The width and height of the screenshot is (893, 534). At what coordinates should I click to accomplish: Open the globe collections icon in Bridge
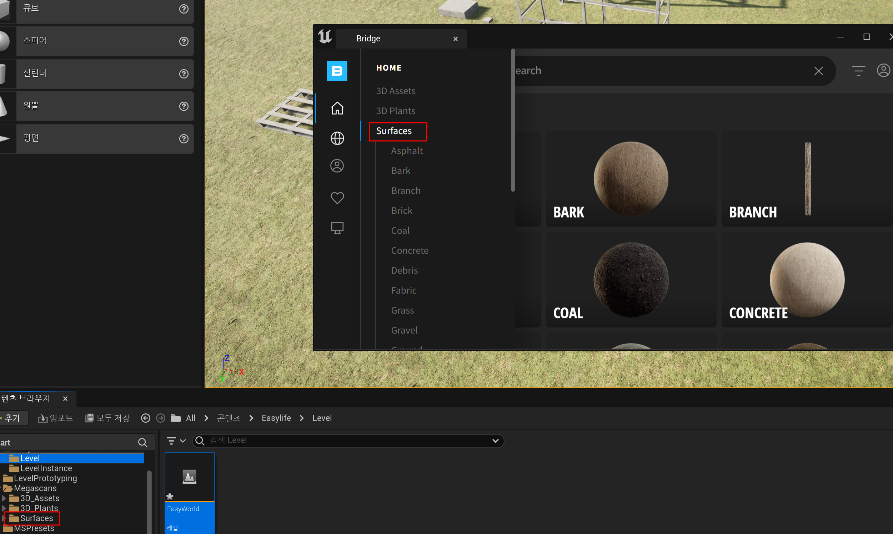337,138
